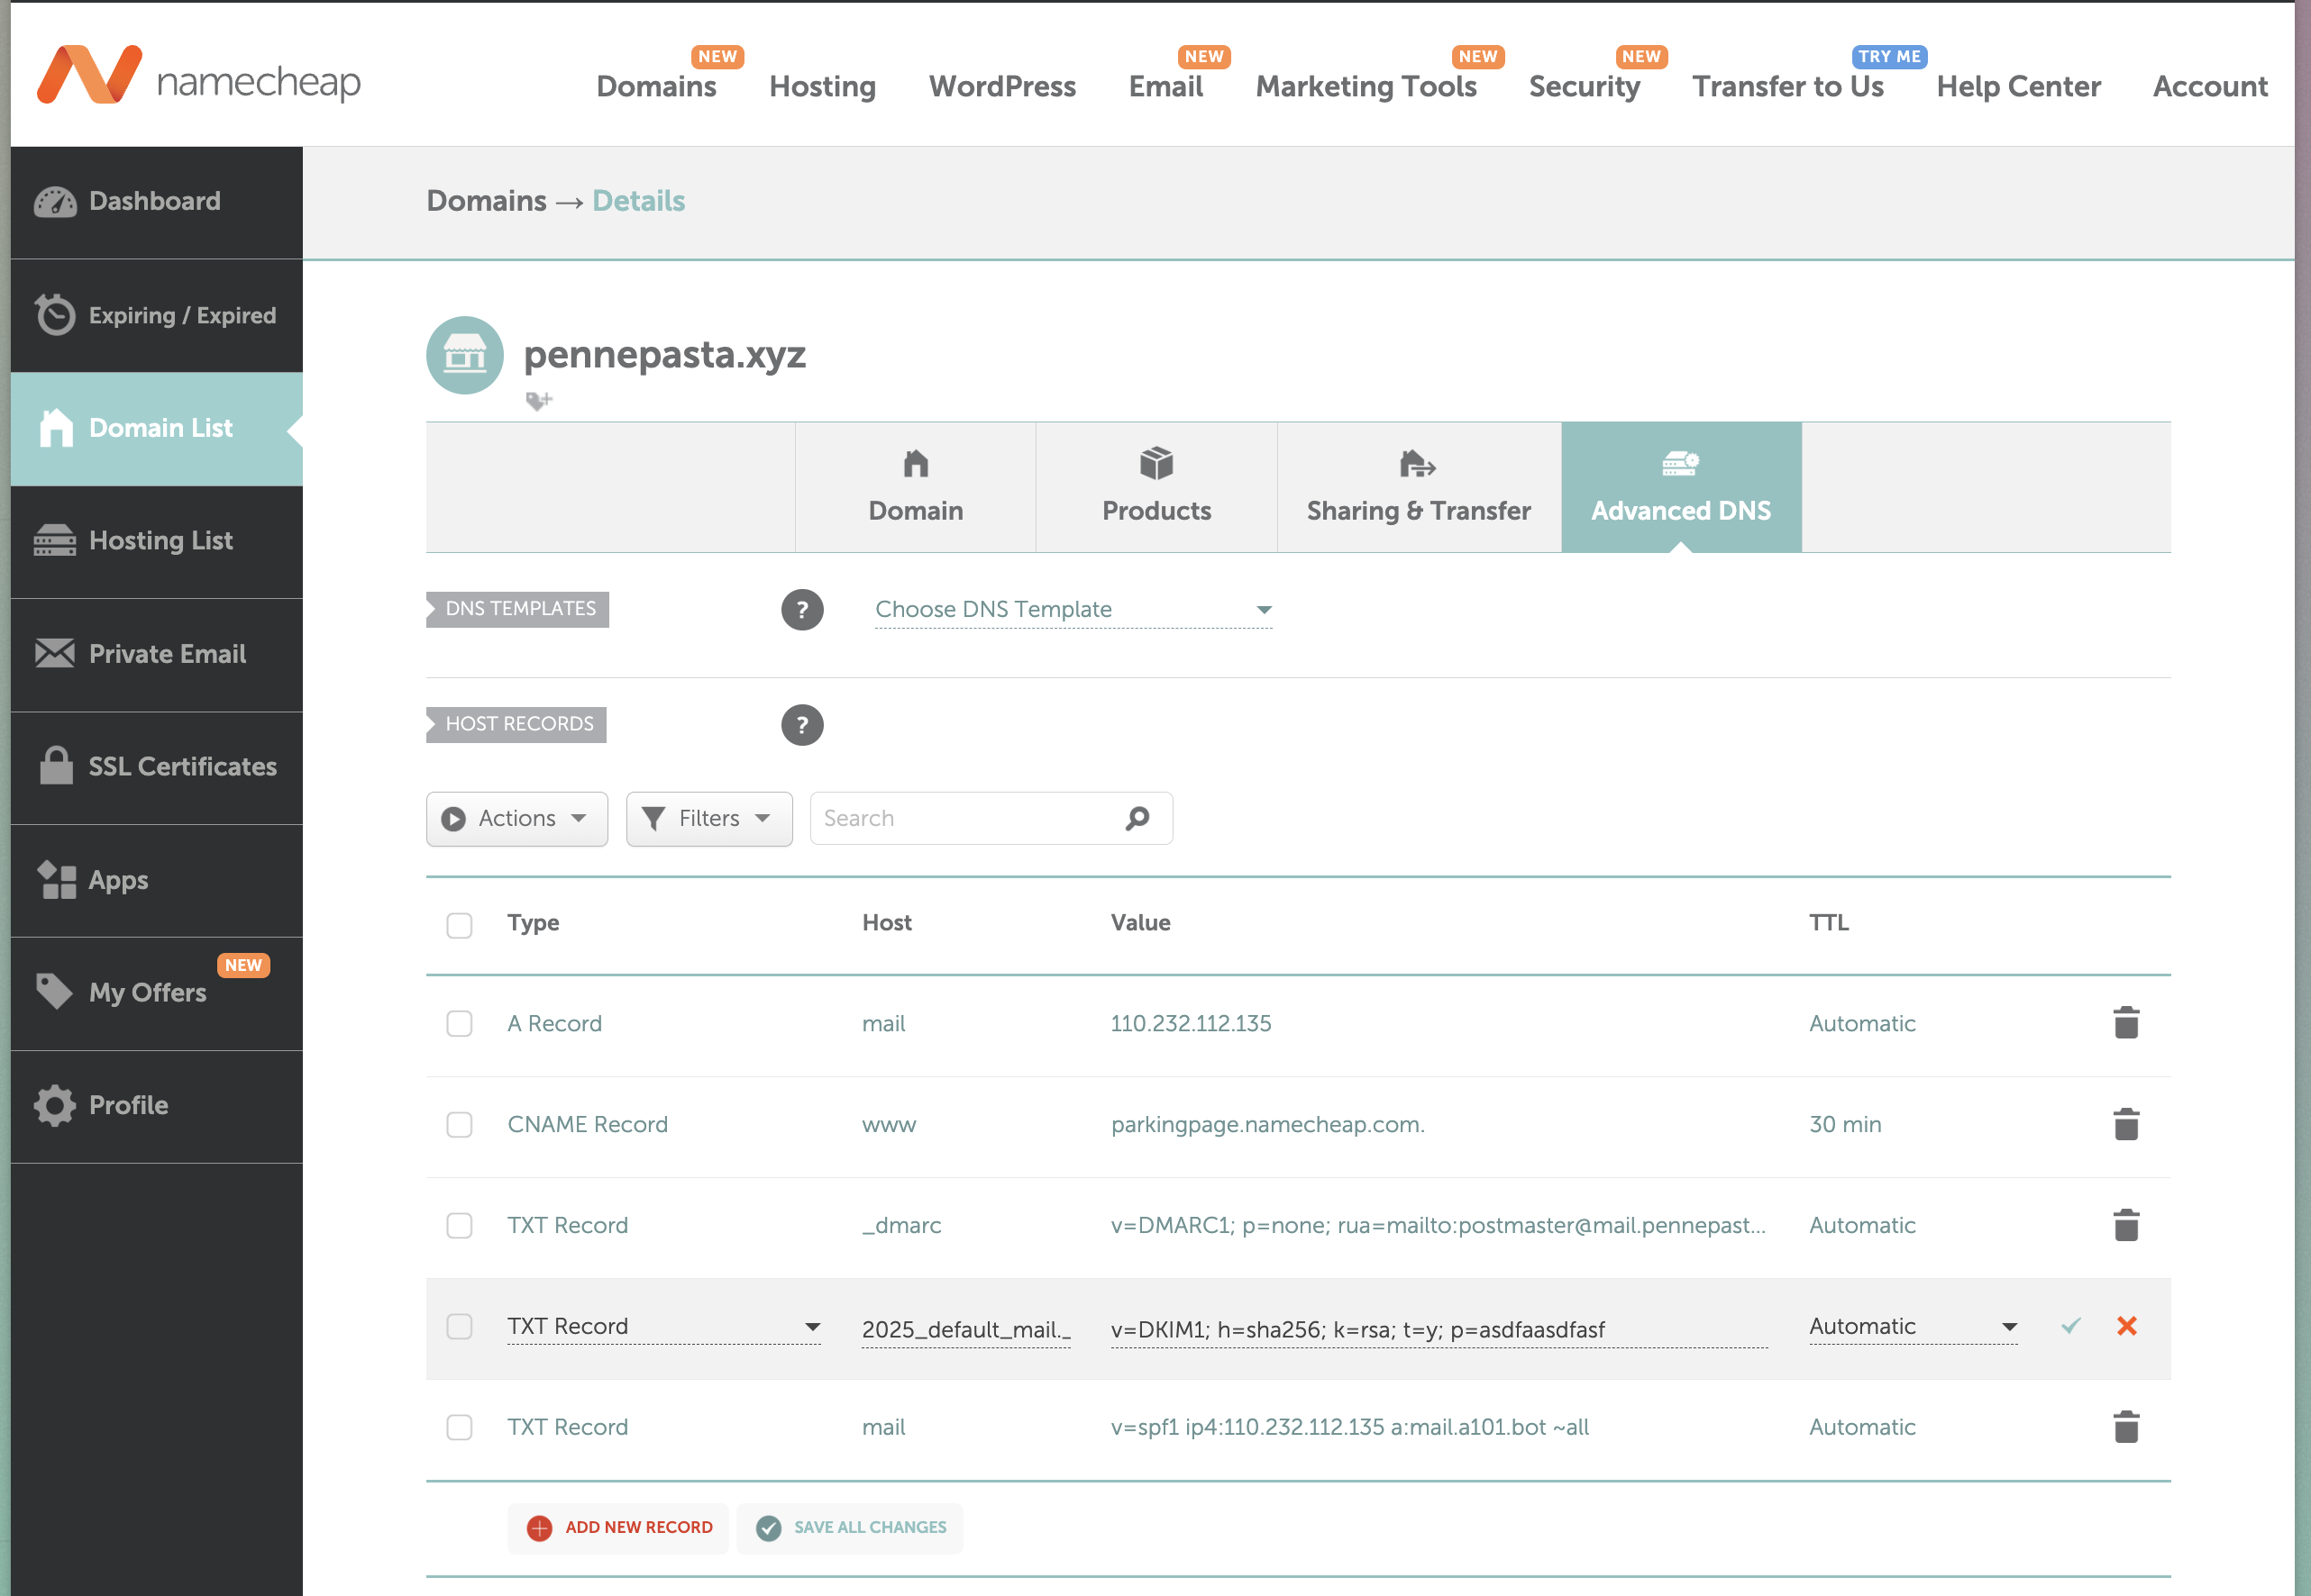
Task: Click the Apps grid icon
Action: 56,880
